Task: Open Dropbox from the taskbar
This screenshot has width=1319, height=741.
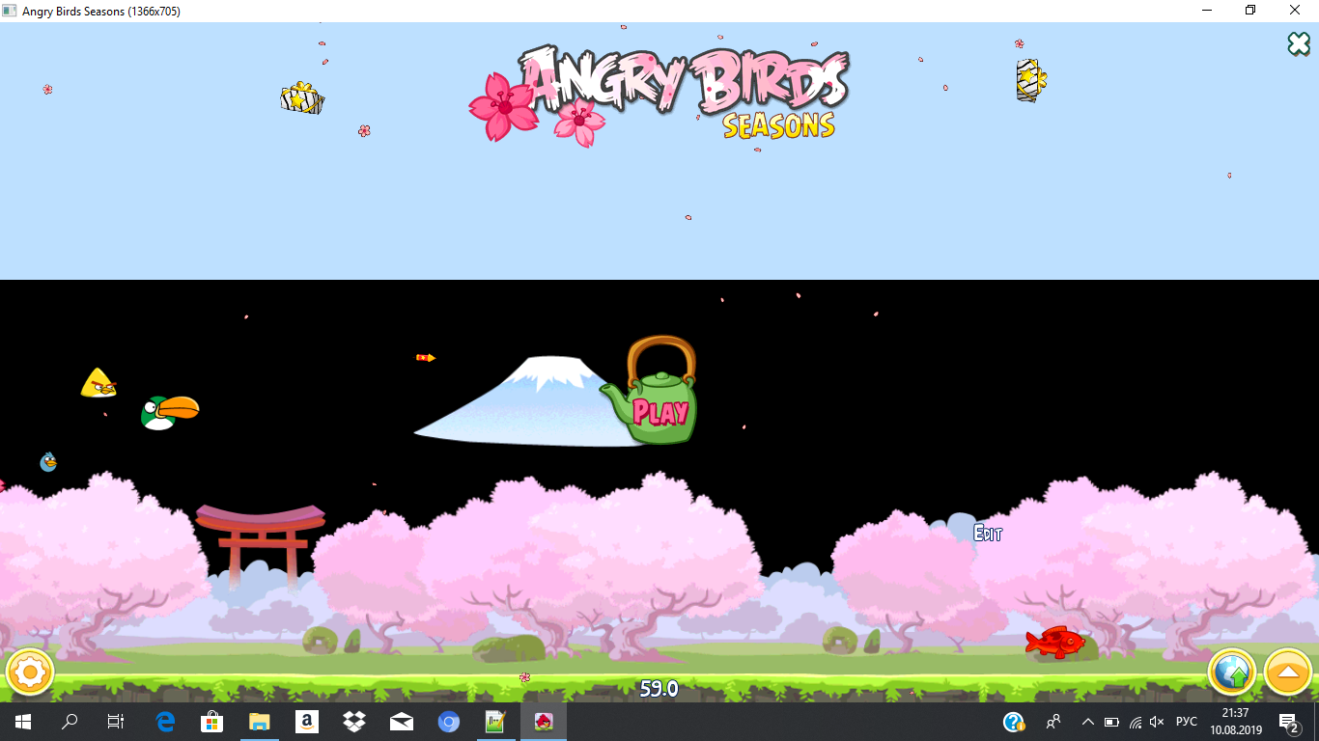Action: pyautogui.click(x=354, y=722)
